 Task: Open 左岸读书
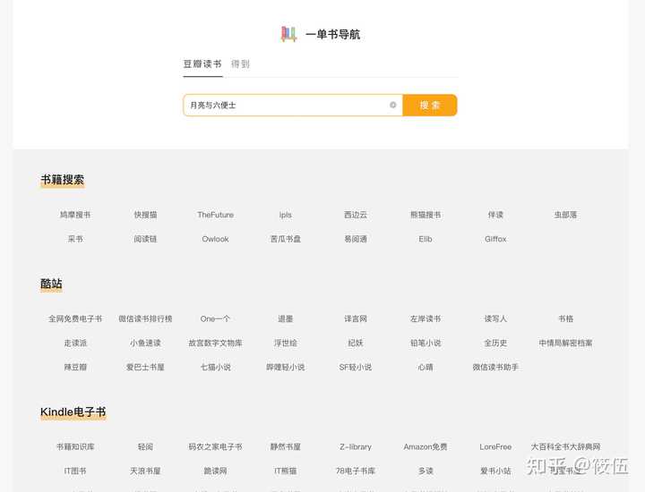[426, 318]
